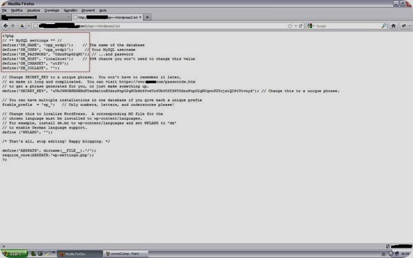Click the '<?php' line of text

coord(8,36)
